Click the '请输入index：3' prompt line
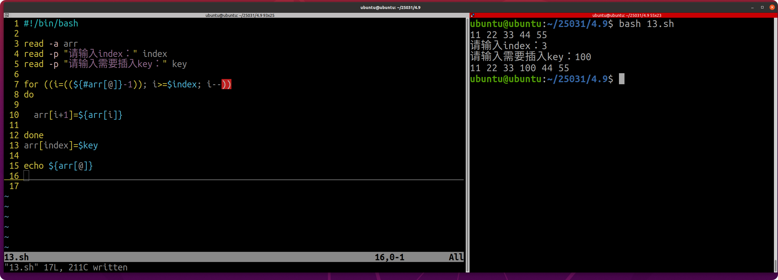This screenshot has height=280, width=778. coord(508,46)
